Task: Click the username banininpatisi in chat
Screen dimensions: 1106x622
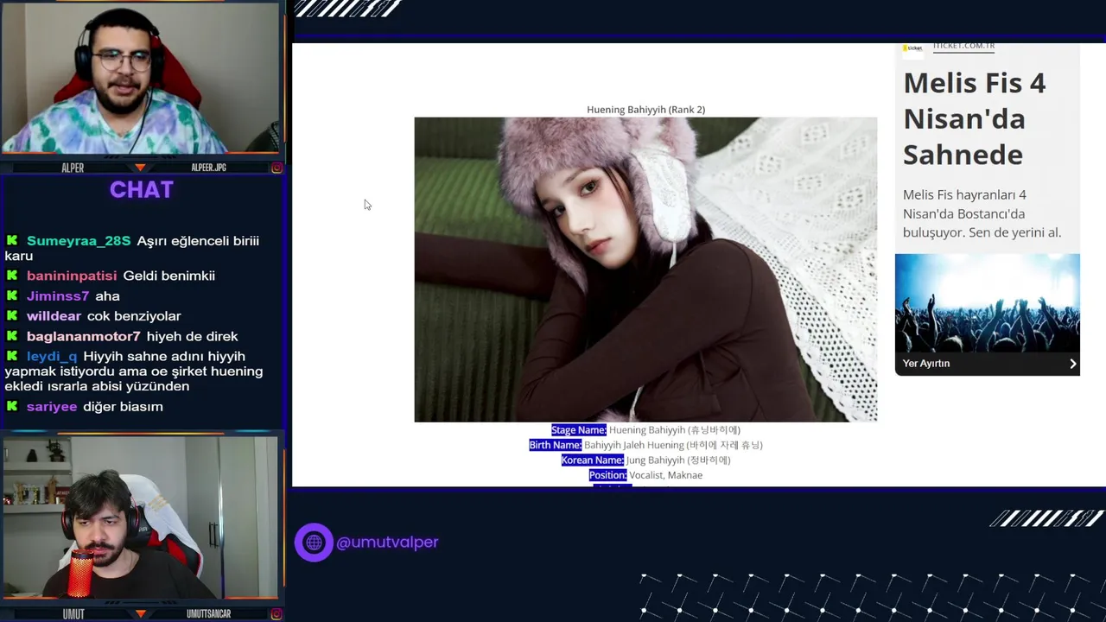Action: click(x=72, y=276)
